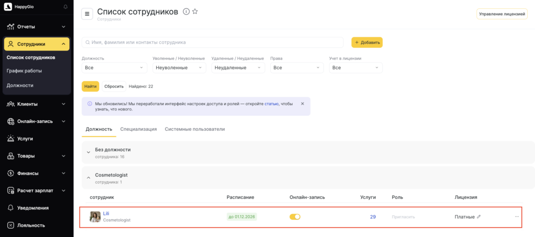
Task: Close the update notice banner
Action: point(302,104)
